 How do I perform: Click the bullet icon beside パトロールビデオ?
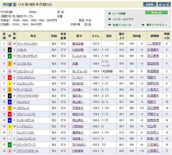point(109,19)
